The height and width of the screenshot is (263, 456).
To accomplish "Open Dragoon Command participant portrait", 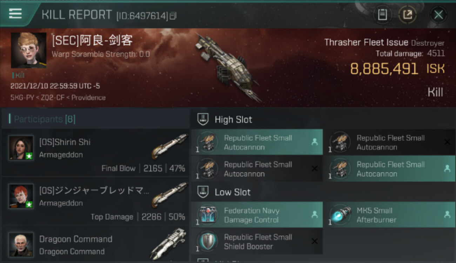I will (21, 244).
